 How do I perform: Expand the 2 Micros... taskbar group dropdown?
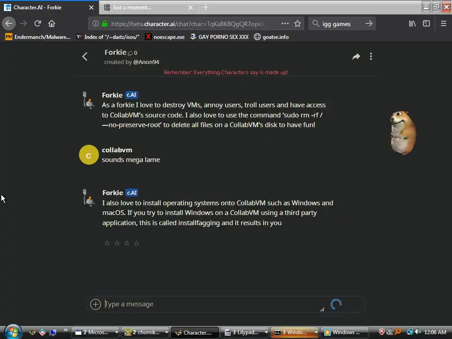[x=117, y=332]
